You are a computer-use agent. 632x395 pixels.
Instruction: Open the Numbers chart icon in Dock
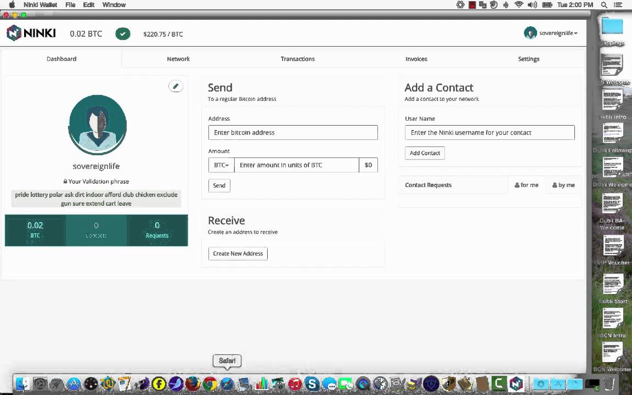point(262,383)
